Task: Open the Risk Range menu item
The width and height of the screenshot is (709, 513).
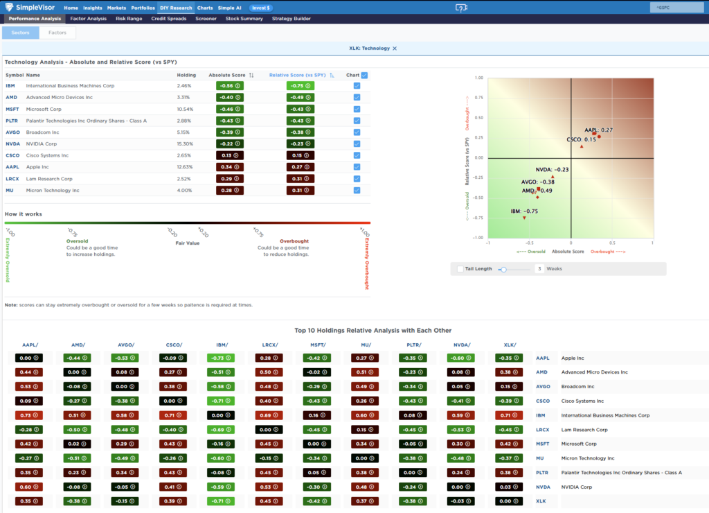Action: point(129,19)
